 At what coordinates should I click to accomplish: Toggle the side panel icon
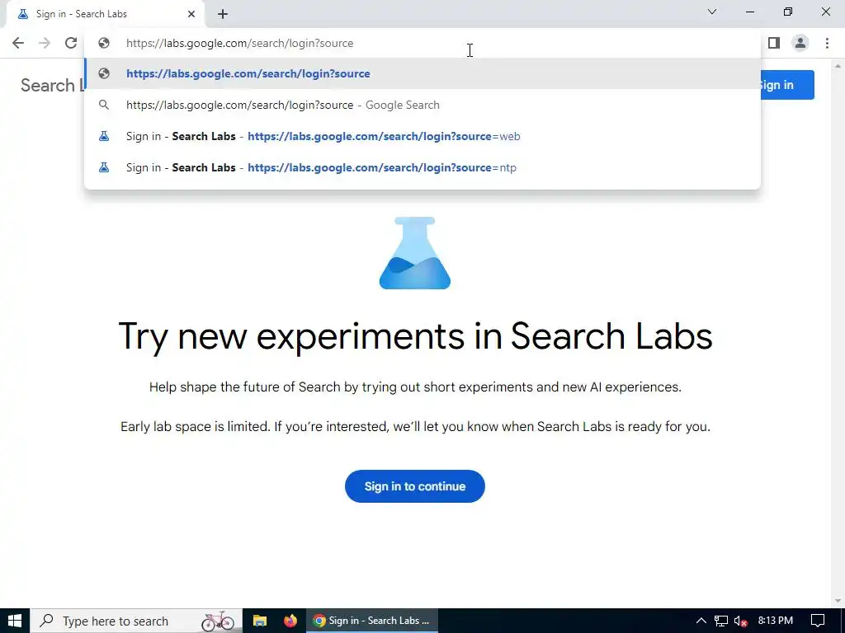tap(774, 43)
